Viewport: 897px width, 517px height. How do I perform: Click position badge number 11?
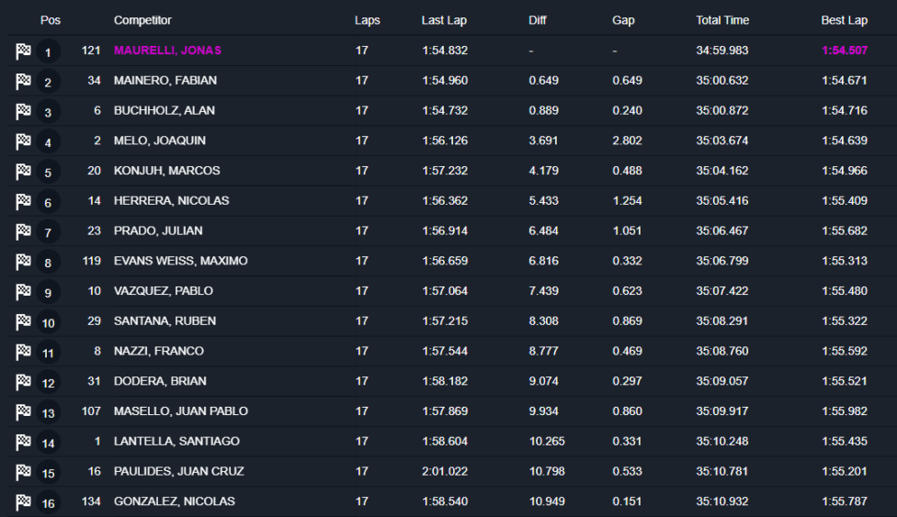(x=49, y=354)
